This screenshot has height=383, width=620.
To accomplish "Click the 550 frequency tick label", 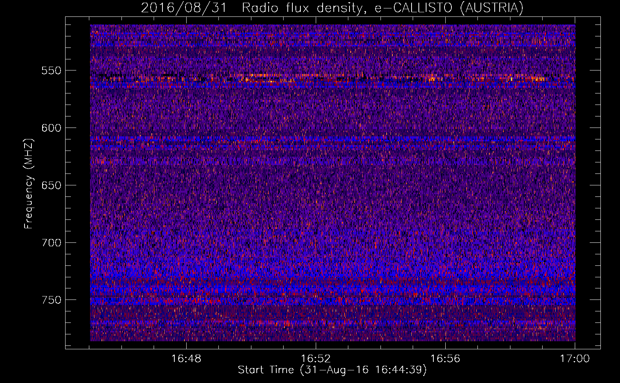I will click(51, 70).
